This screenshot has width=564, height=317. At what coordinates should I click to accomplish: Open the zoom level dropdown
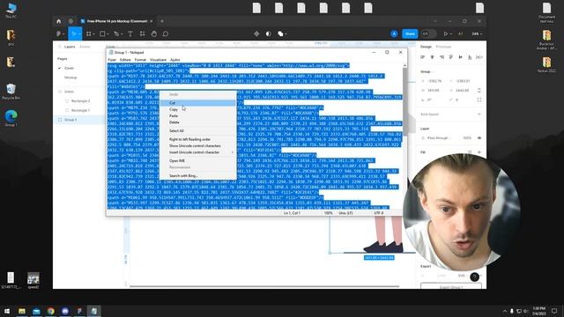(477, 33)
